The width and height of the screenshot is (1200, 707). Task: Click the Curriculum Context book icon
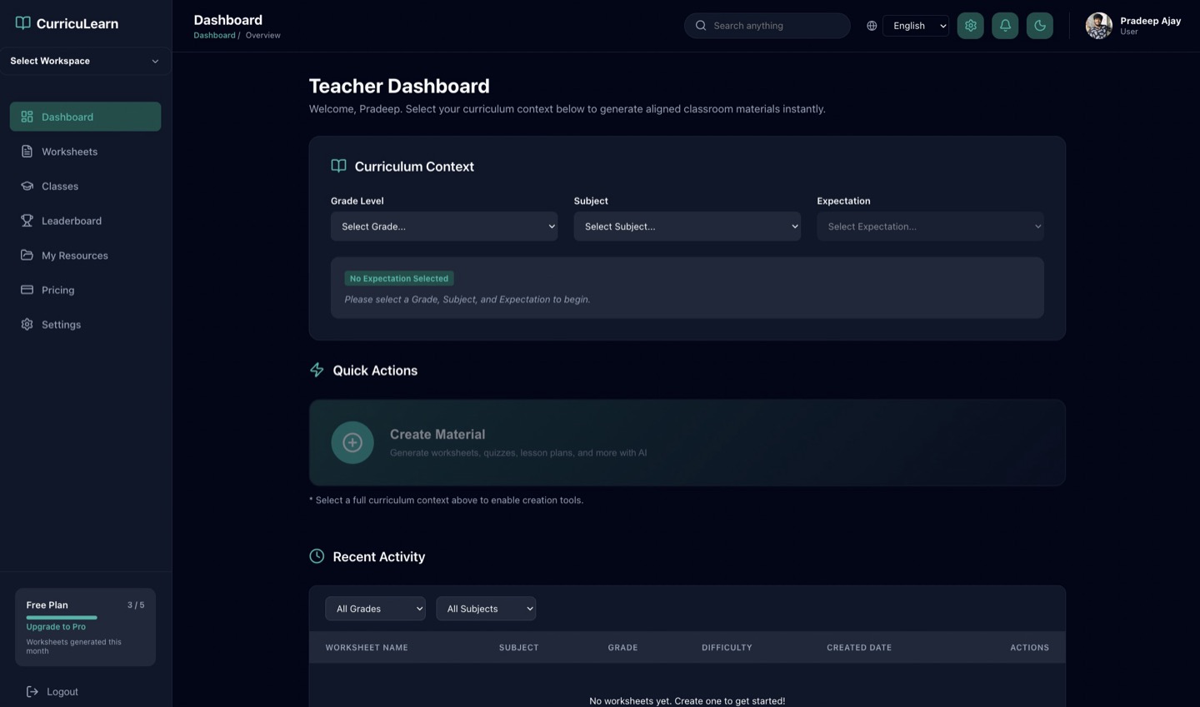point(338,166)
